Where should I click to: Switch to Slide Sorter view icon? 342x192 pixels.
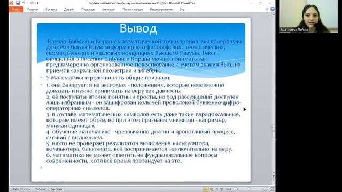pos(212,189)
